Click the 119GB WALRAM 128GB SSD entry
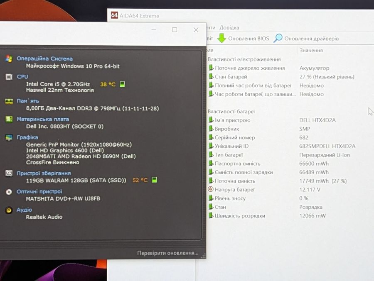The image size is (374, 281). (x=76, y=180)
